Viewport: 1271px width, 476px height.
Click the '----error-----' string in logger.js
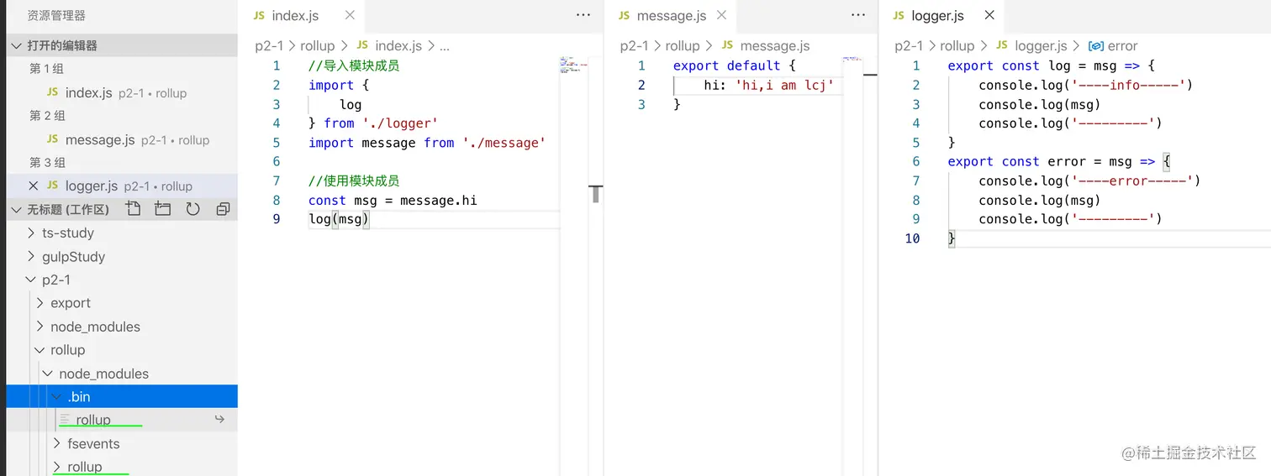tap(1132, 180)
